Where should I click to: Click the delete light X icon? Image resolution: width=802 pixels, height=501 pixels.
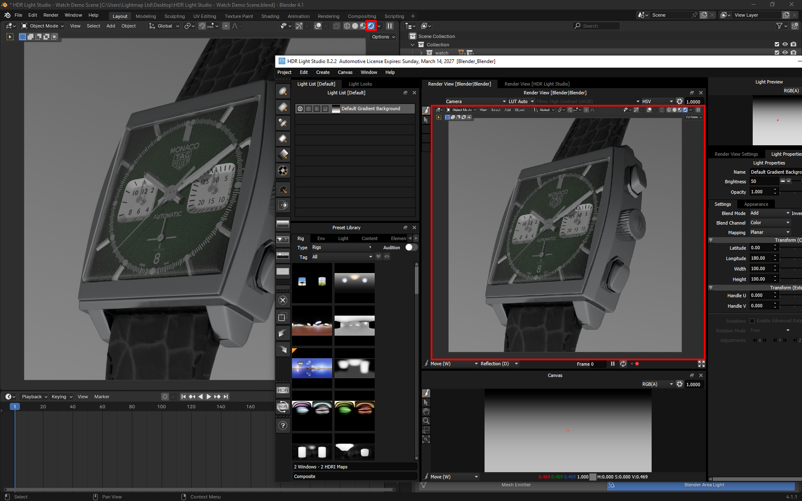click(283, 300)
